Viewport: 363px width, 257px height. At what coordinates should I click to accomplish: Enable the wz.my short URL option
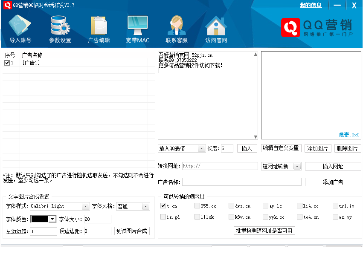coord(335,217)
